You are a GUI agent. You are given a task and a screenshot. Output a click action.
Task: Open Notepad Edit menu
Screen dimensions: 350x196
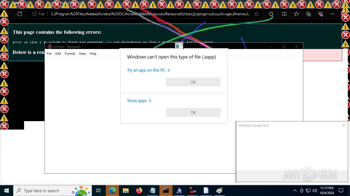58,54
